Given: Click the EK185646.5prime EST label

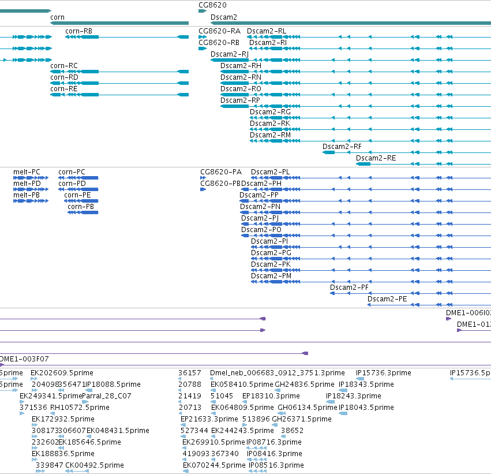Looking at the screenshot, I should point(89,443).
